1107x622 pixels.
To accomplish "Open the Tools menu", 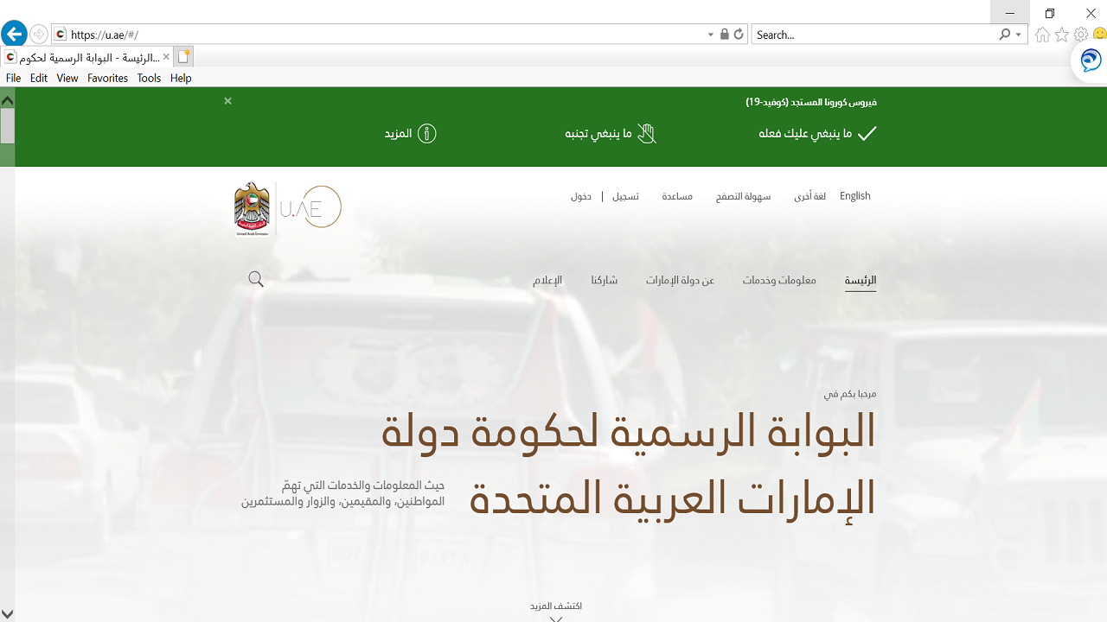I will (x=149, y=78).
